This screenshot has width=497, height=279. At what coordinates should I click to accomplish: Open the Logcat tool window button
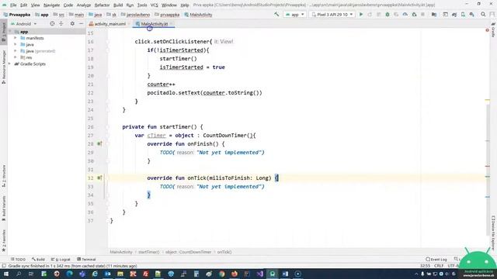[x=61, y=260]
